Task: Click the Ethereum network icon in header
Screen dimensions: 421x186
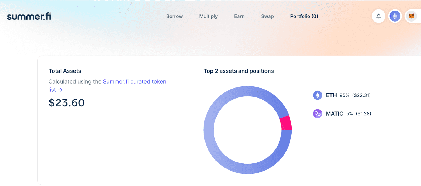Action: (395, 16)
